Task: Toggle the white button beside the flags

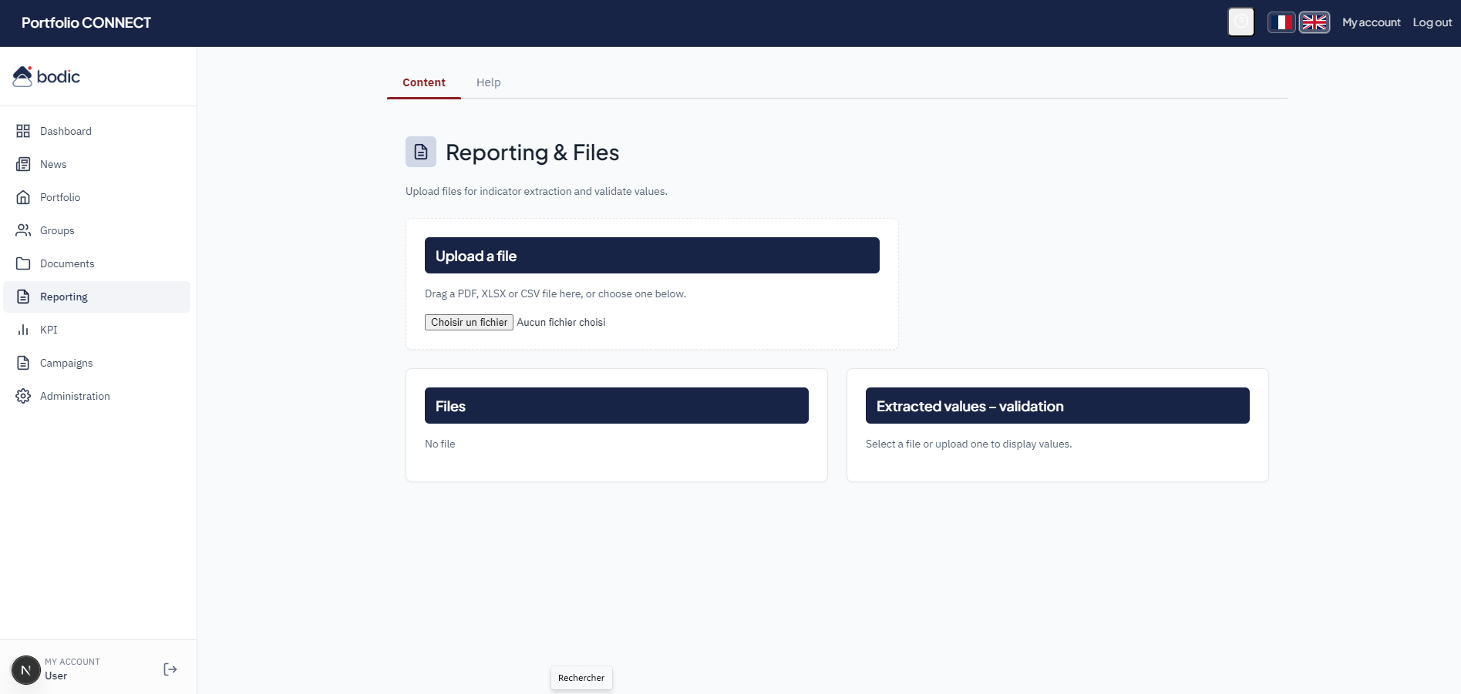Action: coord(1241,22)
